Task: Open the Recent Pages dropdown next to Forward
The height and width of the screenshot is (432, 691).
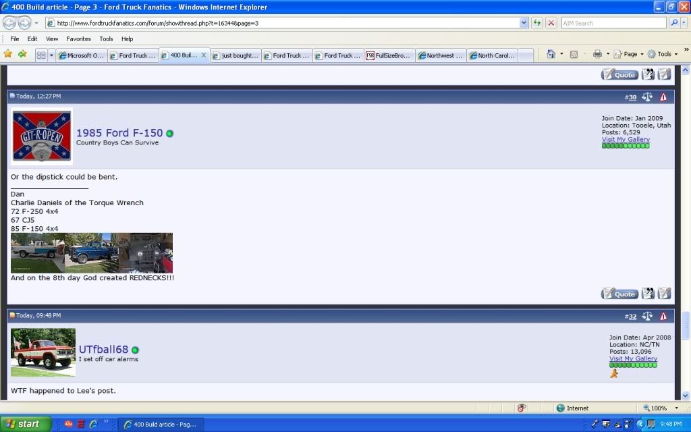Action: click(36, 22)
